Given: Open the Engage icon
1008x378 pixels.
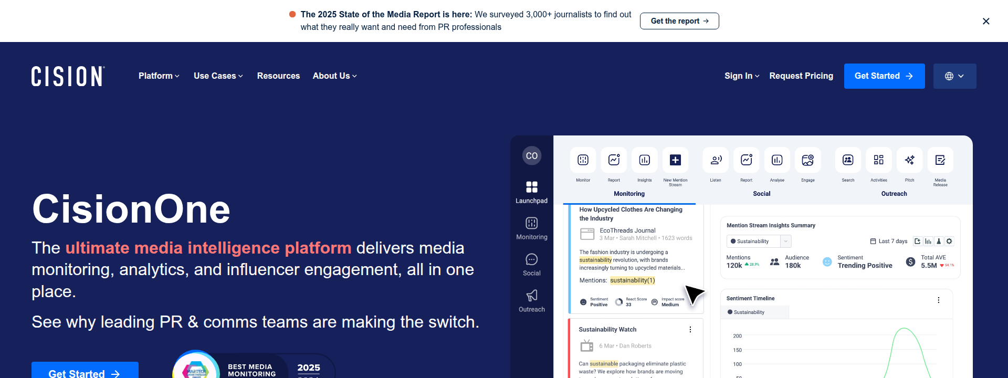Looking at the screenshot, I should coord(808,160).
